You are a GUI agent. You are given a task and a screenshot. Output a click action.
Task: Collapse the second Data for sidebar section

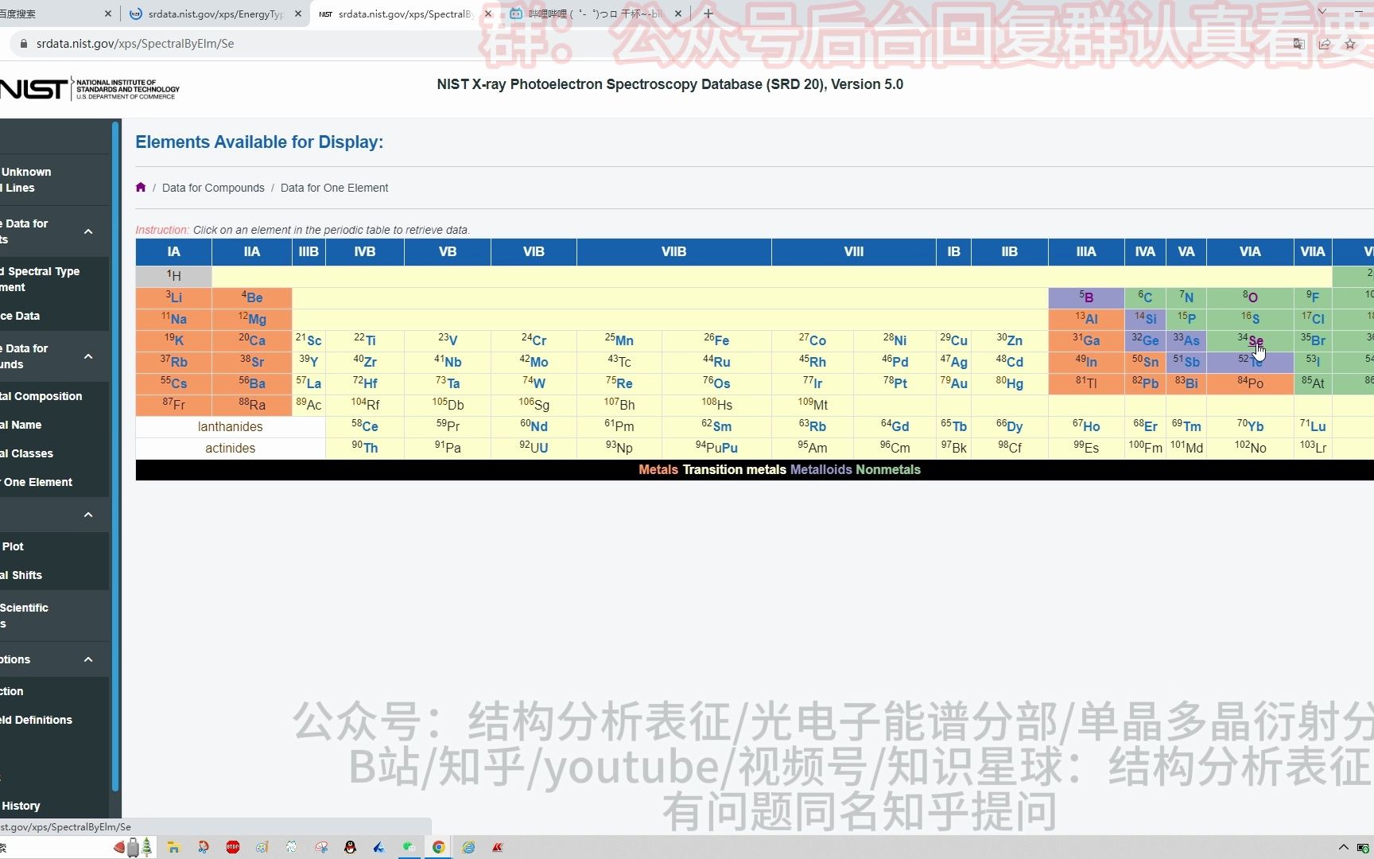click(88, 356)
